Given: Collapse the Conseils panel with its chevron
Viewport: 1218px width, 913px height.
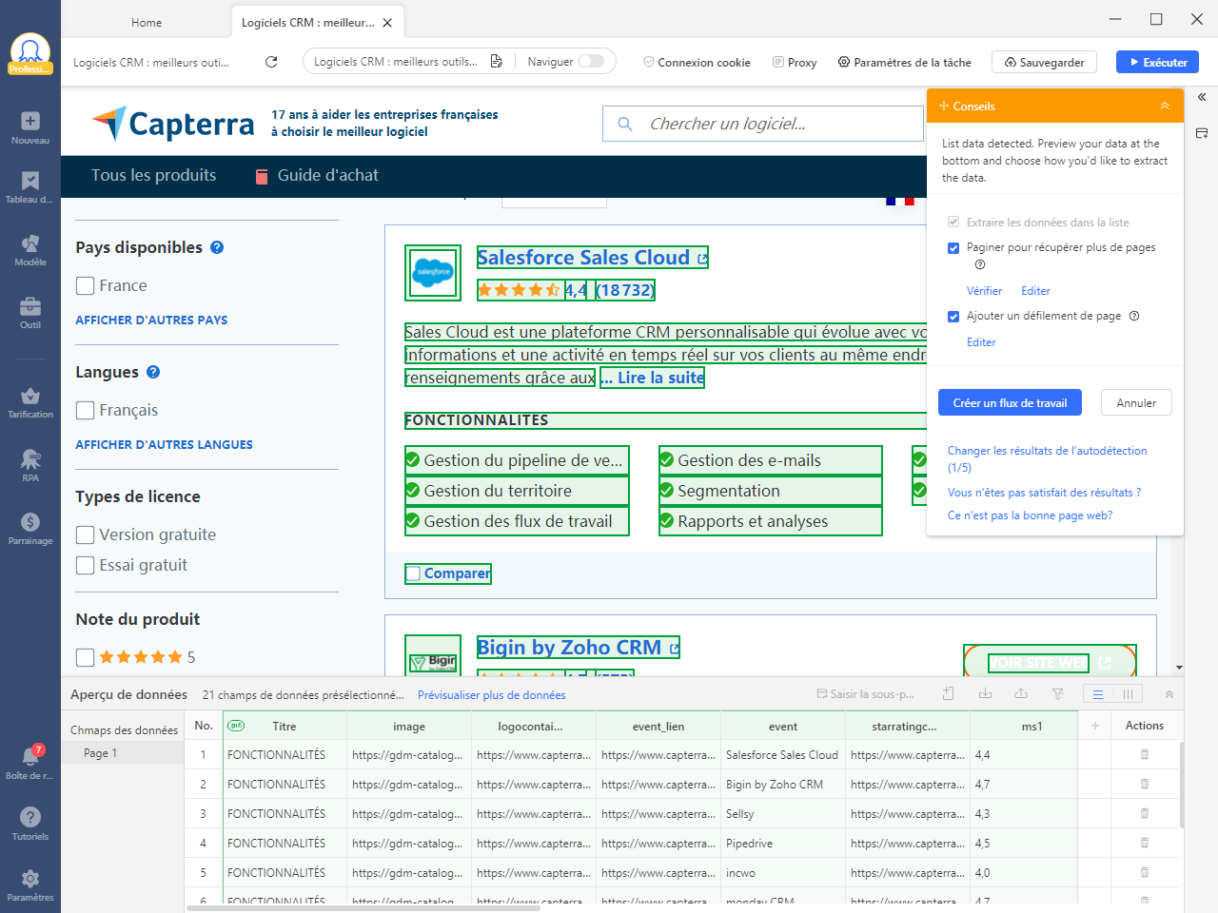Looking at the screenshot, I should 1165,106.
